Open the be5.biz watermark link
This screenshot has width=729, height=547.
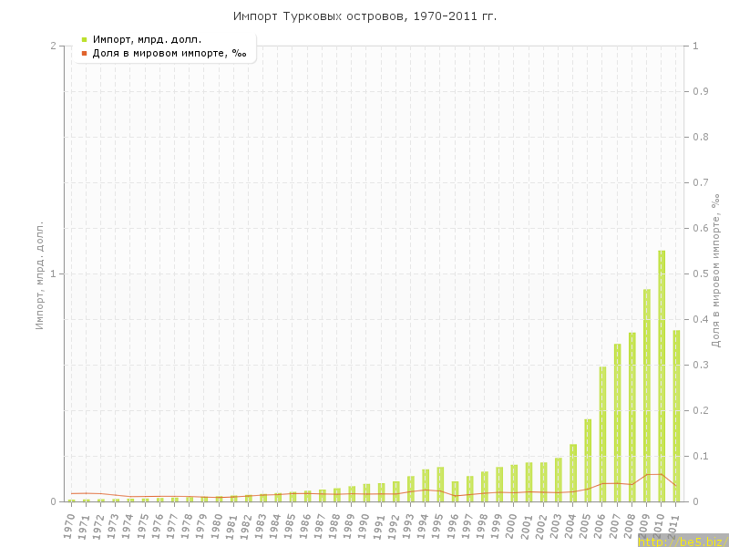point(683,542)
